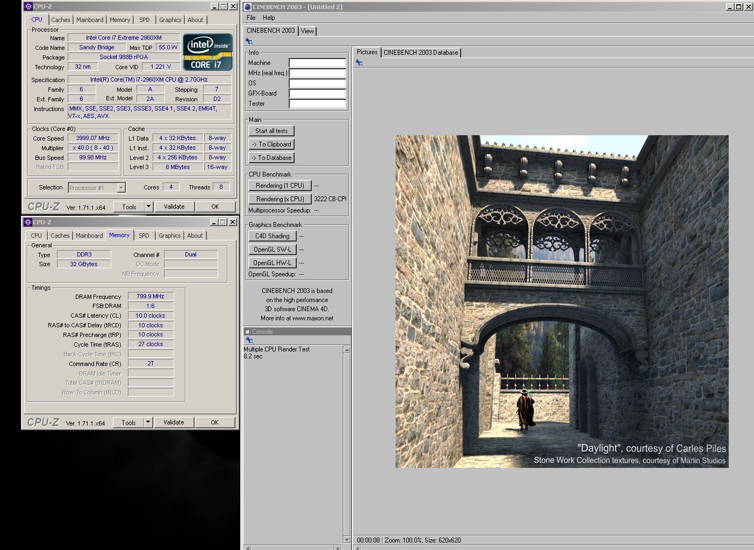Click the 3222 CB-CPU score text
The width and height of the screenshot is (754, 550).
coord(330,199)
